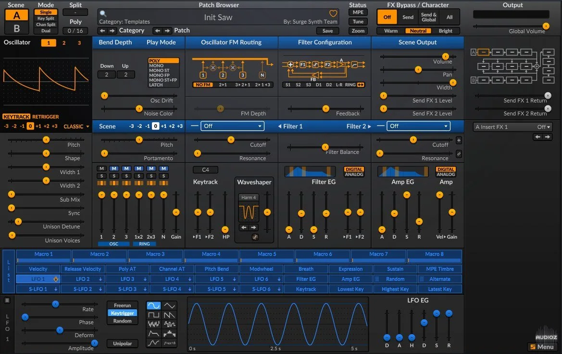The width and height of the screenshot is (562, 354).
Task: Set FX Bypass to Off
Action: [x=387, y=17]
